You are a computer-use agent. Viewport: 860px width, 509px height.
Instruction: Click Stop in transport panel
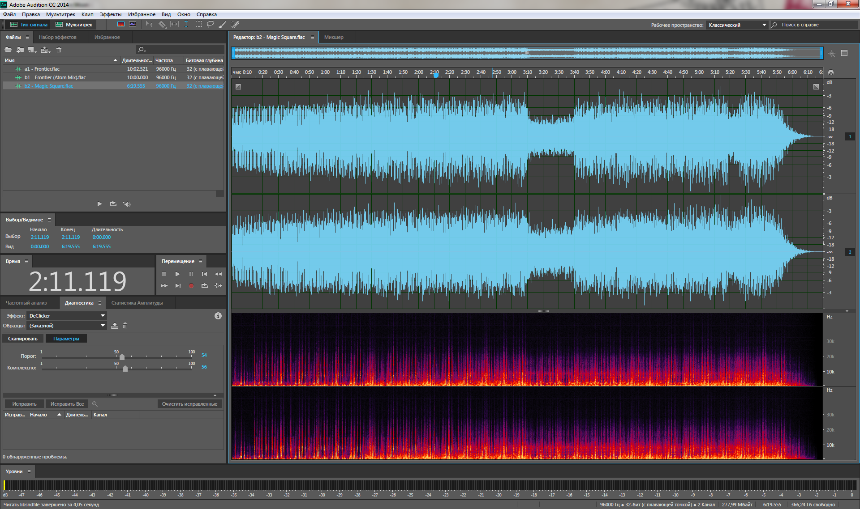[x=164, y=274]
